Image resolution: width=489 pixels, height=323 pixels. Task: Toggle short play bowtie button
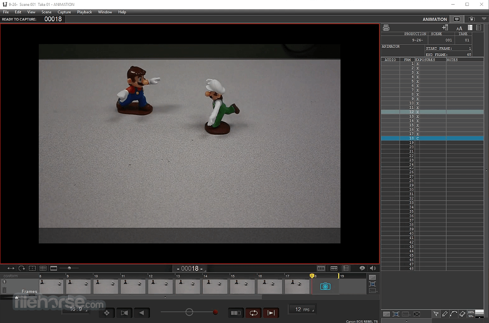[x=124, y=313]
